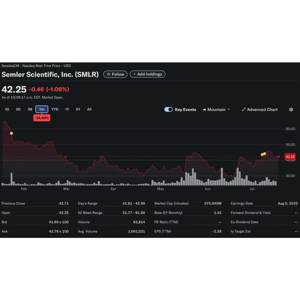
Task: Click the Previous Close value 42.71
Action: [64, 203]
